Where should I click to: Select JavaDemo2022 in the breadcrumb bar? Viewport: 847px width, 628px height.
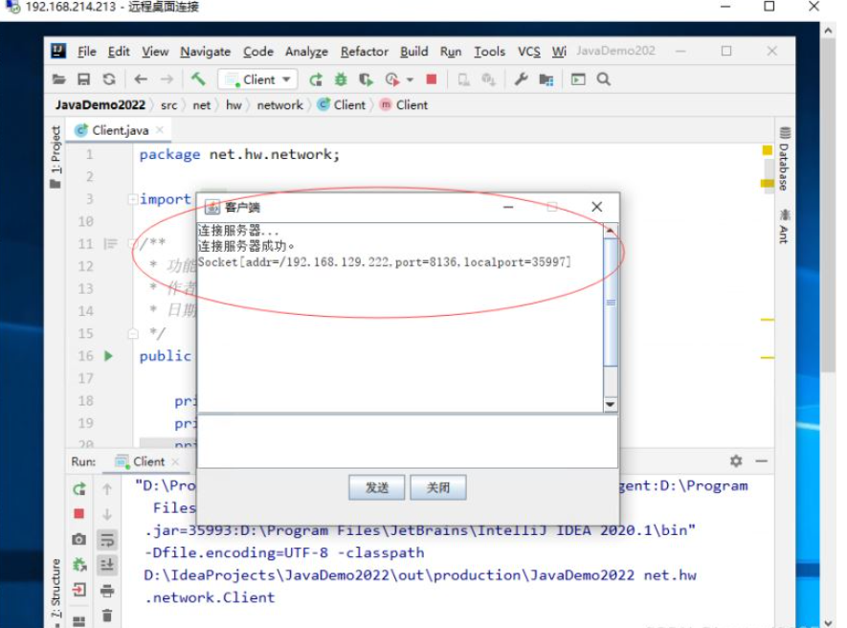[100, 105]
